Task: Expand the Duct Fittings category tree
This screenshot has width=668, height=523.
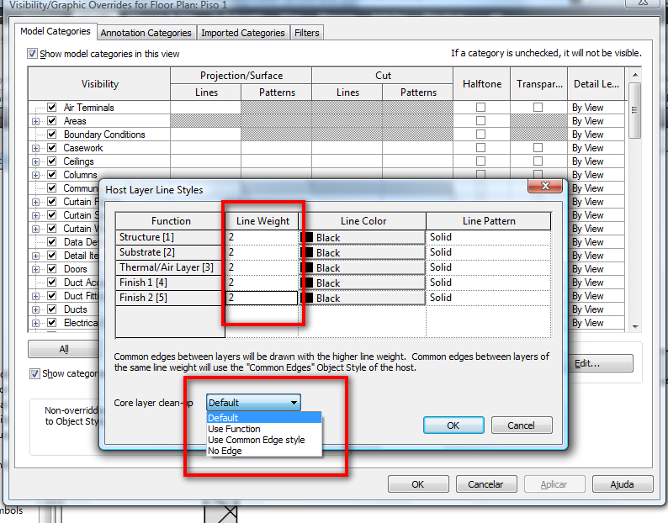Action: click(36, 296)
